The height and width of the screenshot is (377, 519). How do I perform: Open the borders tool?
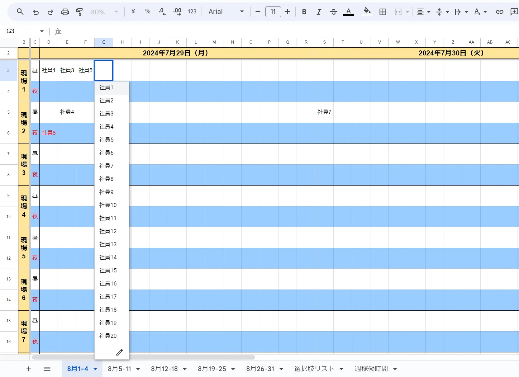383,12
